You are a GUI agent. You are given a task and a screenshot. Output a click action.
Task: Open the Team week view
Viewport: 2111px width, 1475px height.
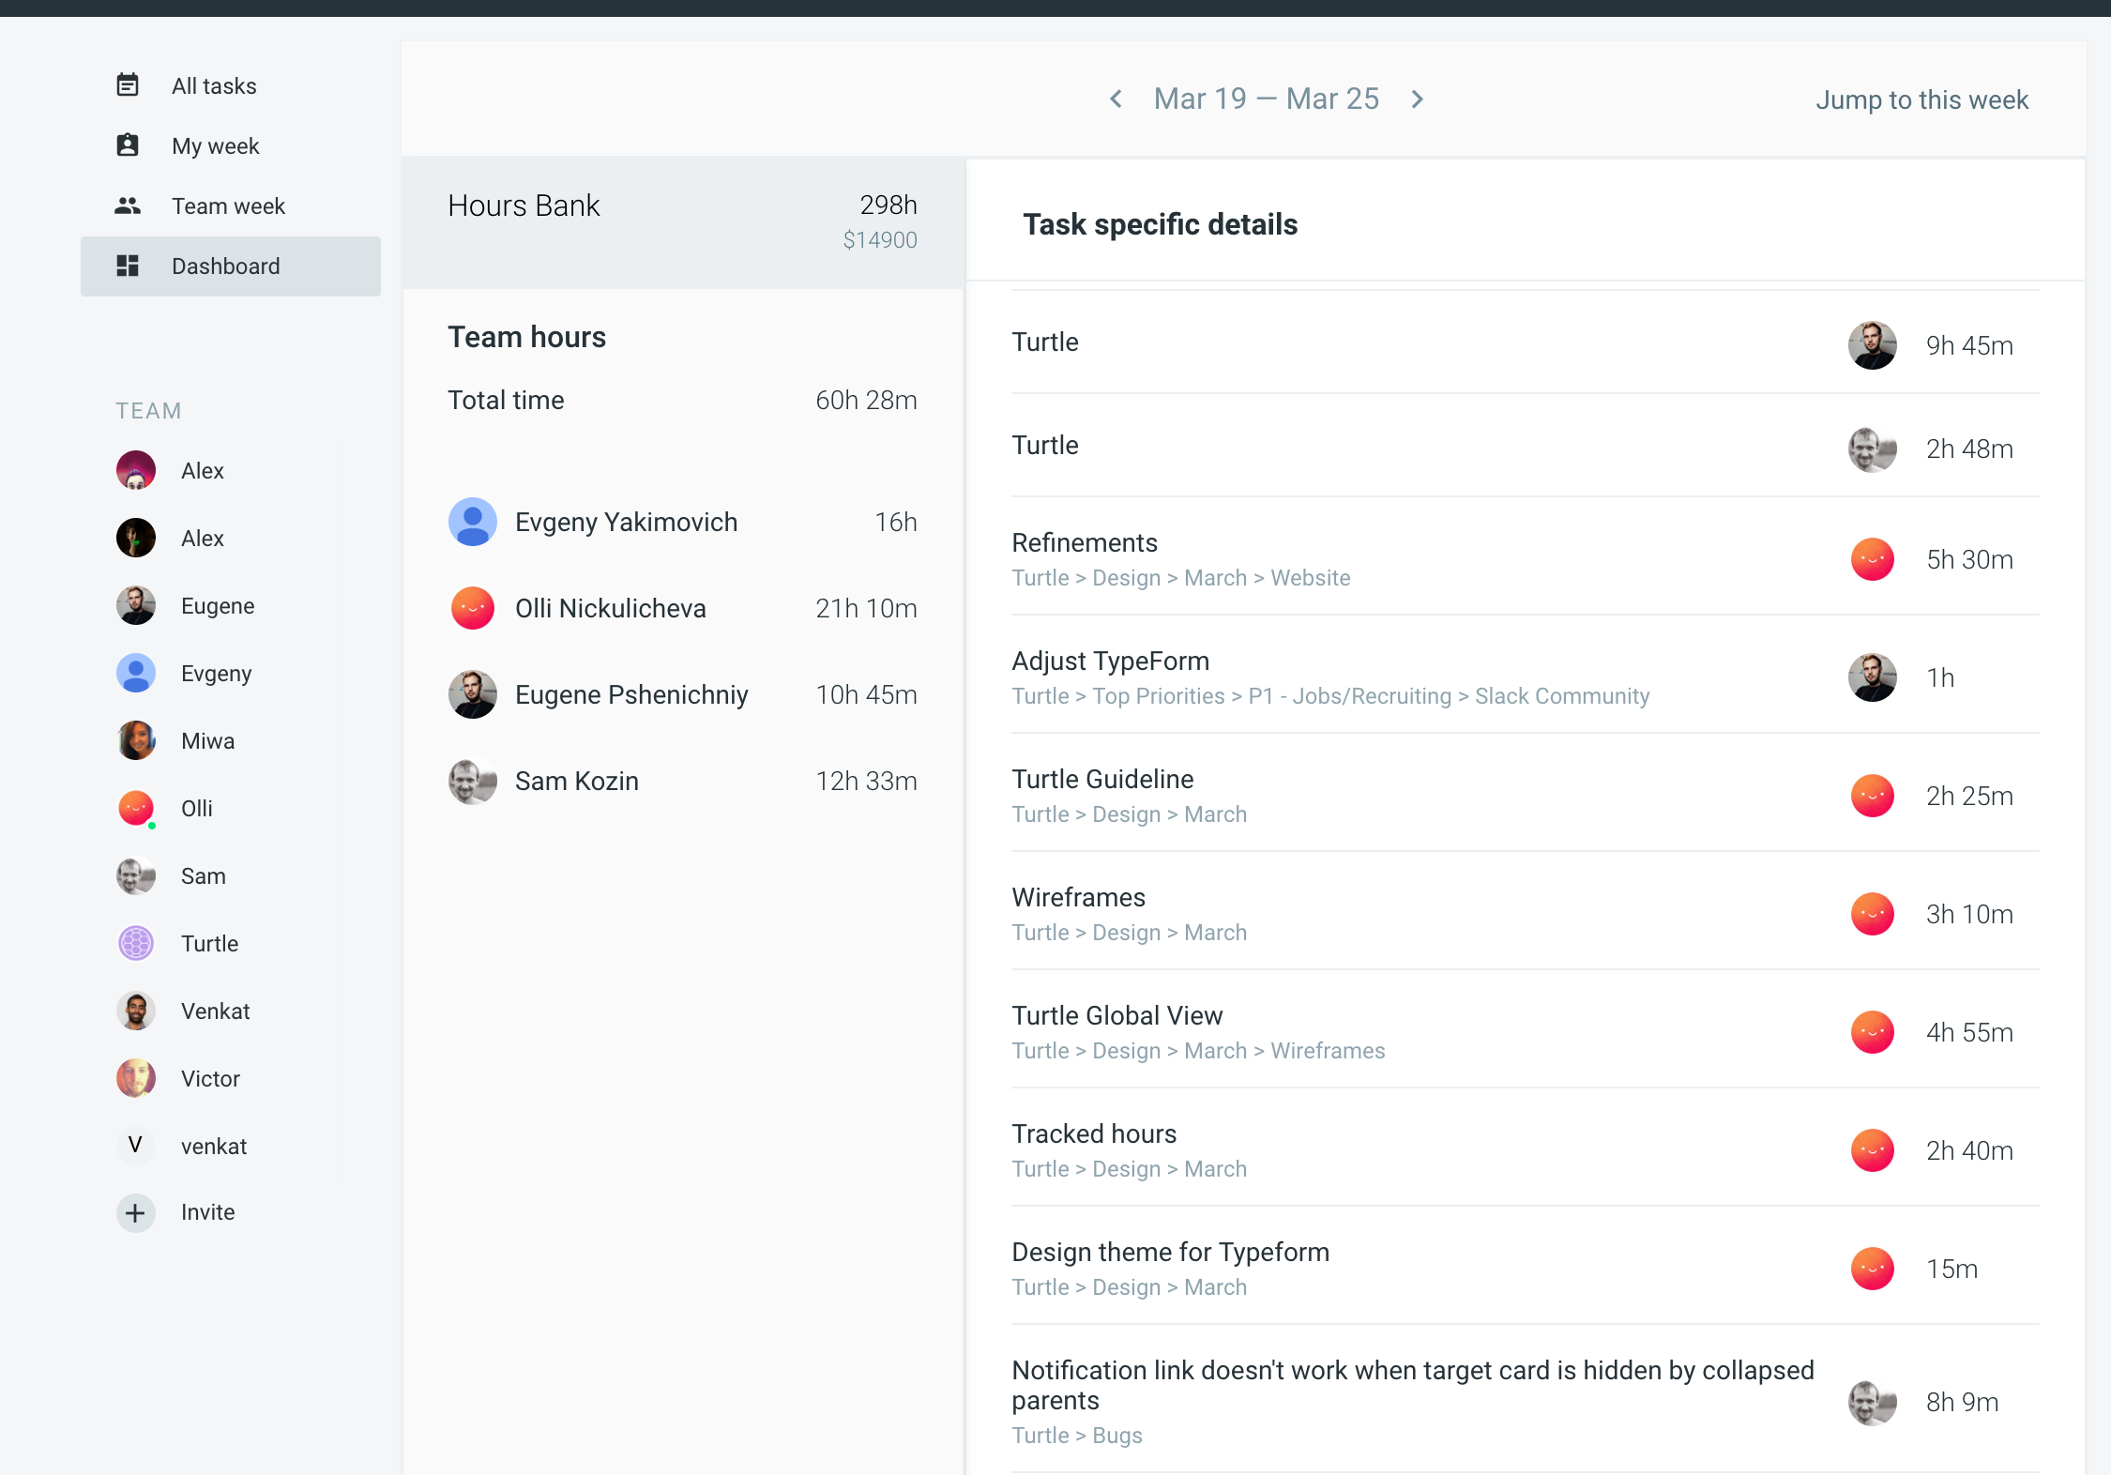coord(228,205)
